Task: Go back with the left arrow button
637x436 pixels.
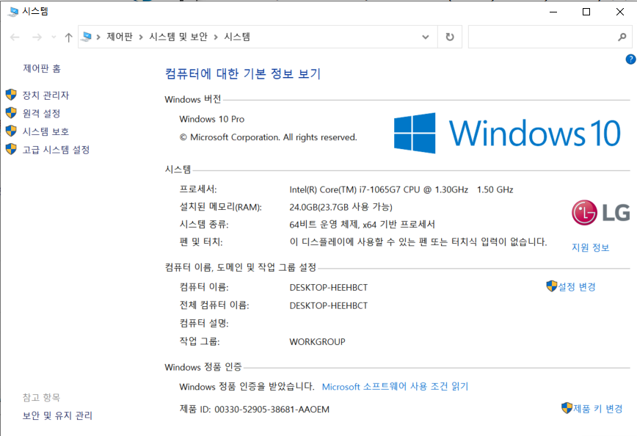Action: 15,37
